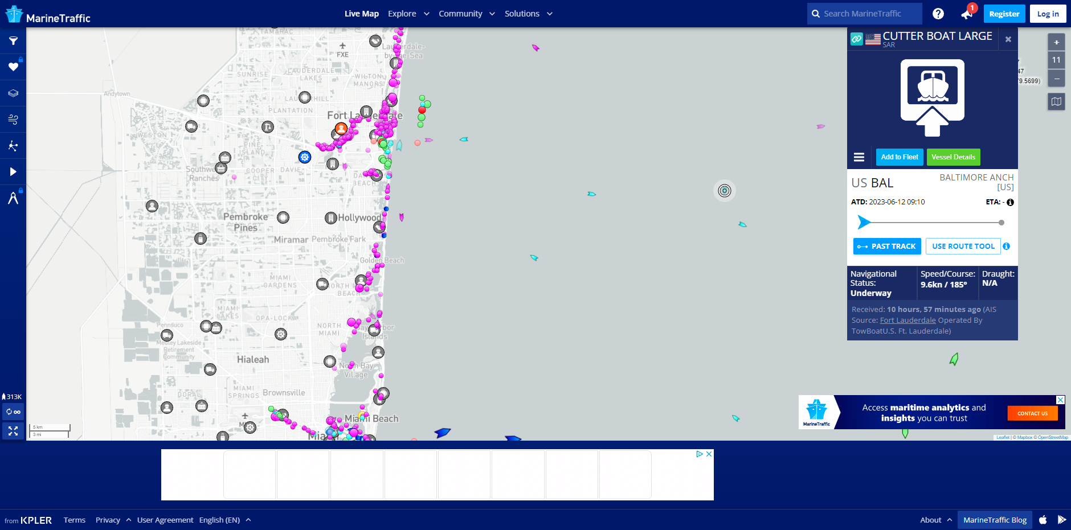
Task: Click the US flag icon in vessel header
Action: click(x=873, y=39)
